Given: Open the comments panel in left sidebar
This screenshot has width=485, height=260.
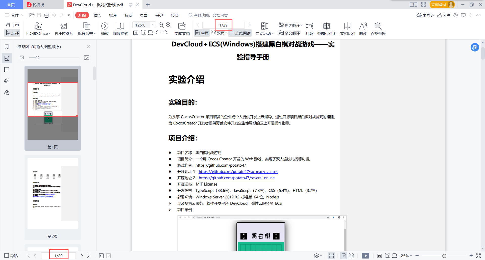Looking at the screenshot, I should [x=7, y=70].
